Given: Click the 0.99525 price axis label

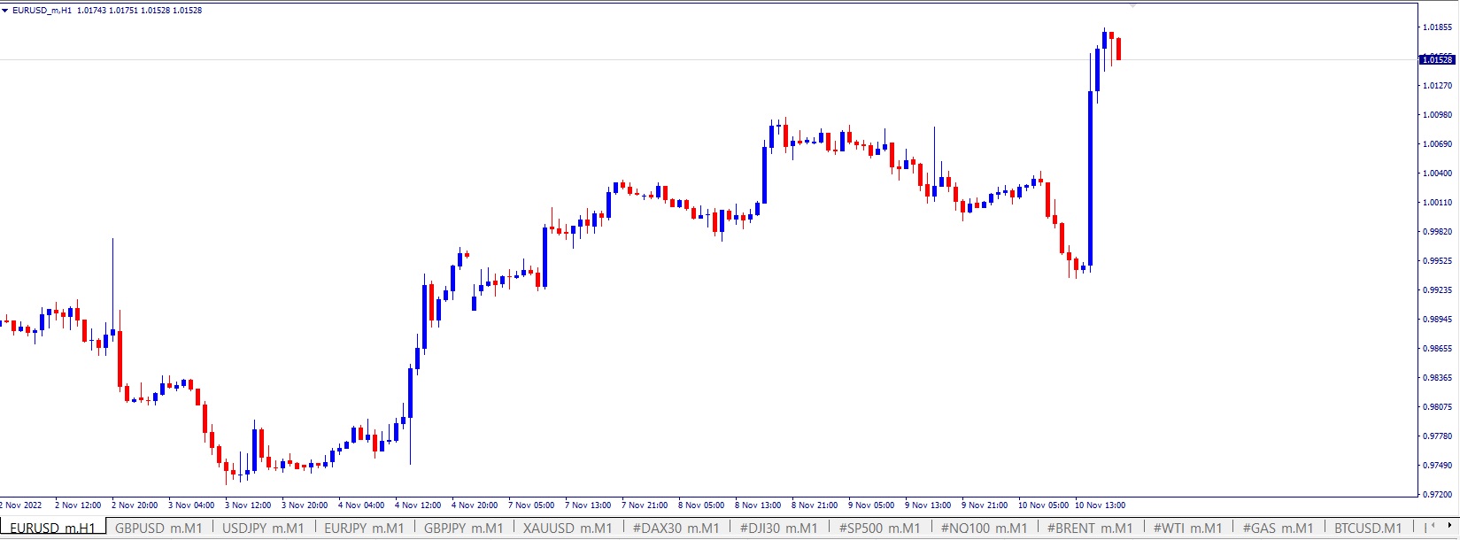Looking at the screenshot, I should 1437,261.
